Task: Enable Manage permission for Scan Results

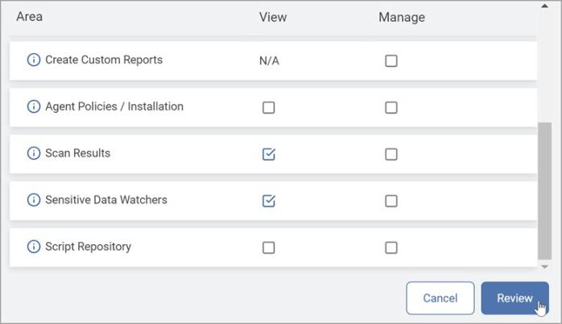Action: (x=391, y=154)
